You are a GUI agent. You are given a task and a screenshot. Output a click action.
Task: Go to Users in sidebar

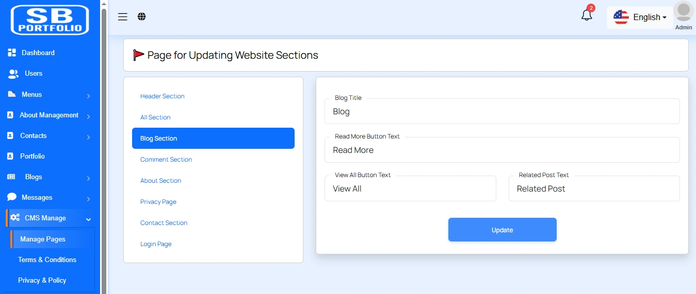[33, 74]
